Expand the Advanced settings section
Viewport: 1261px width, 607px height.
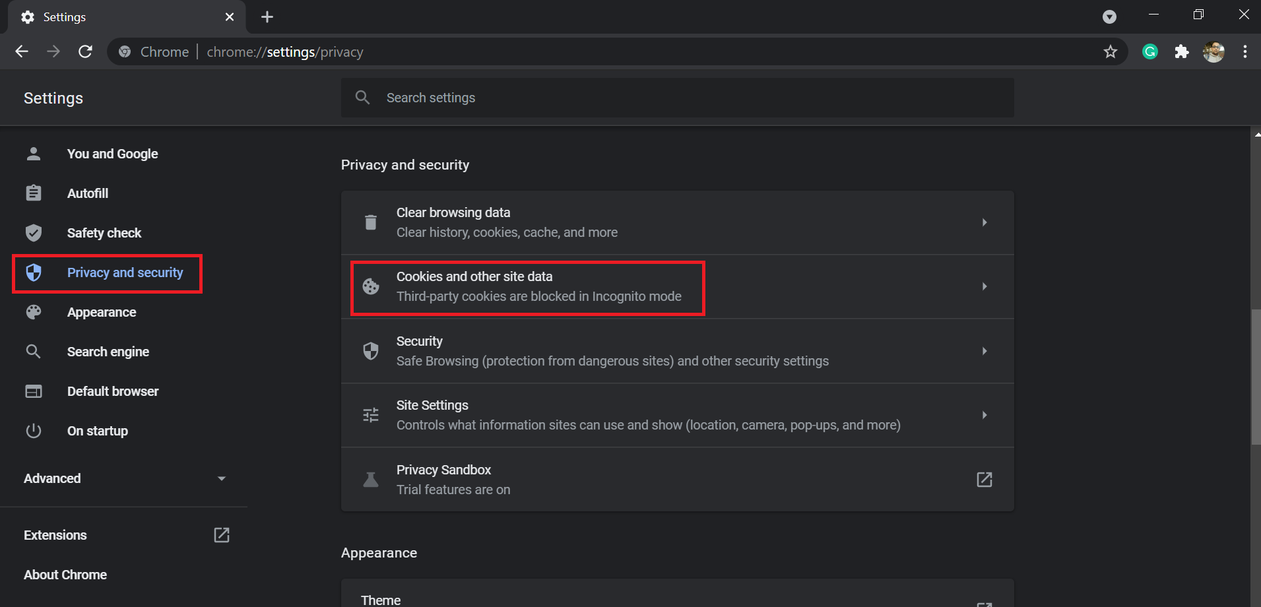pyautogui.click(x=124, y=478)
